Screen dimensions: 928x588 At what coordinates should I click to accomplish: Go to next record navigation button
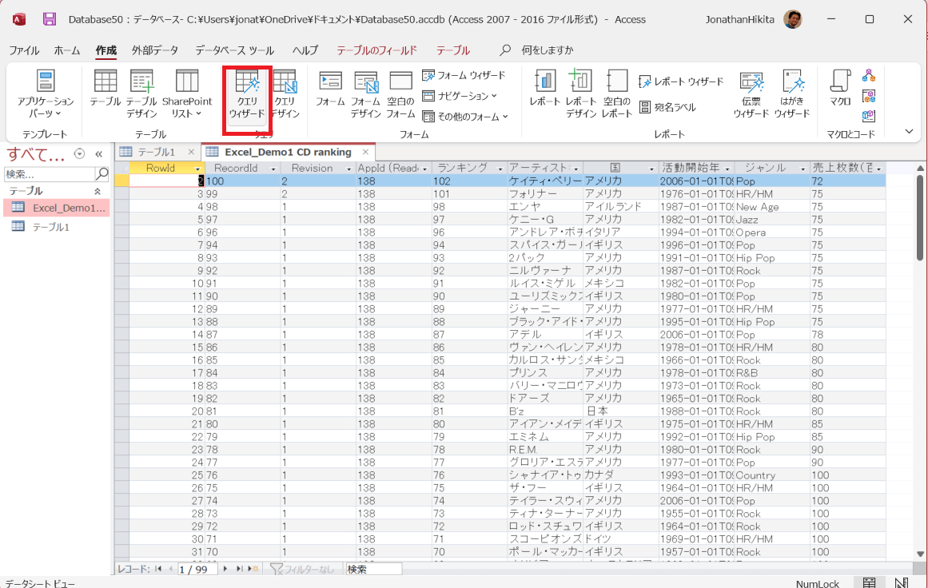[x=225, y=569]
